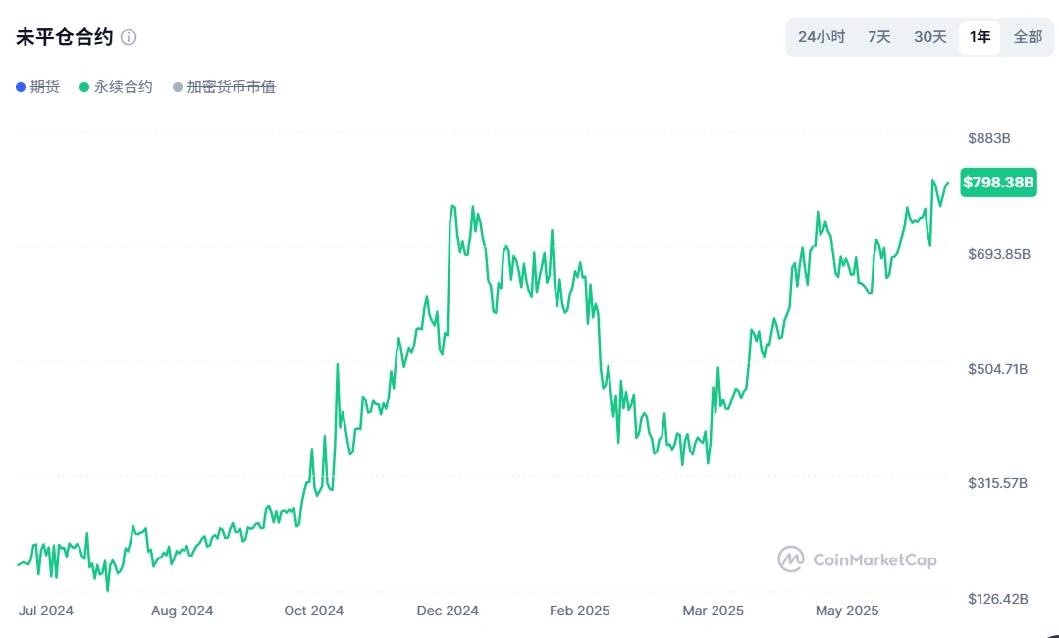Click the green $798.38B price badge

998,183
